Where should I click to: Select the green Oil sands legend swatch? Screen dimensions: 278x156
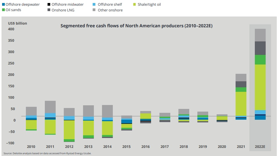[x=3, y=10]
